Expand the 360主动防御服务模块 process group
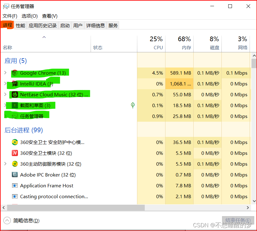257x231 pixels. point(5,163)
